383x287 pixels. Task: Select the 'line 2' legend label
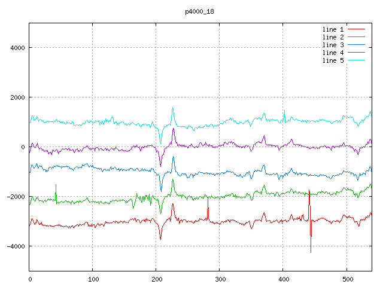pos(333,37)
